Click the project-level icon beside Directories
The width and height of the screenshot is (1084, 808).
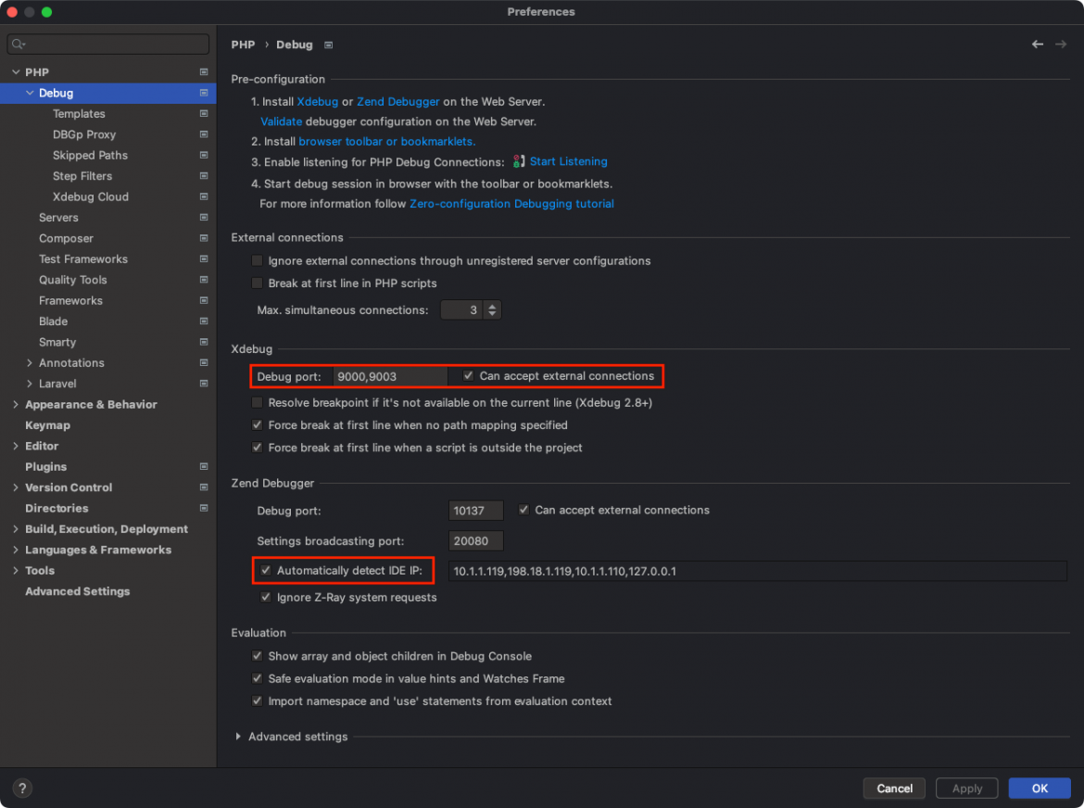tap(204, 508)
